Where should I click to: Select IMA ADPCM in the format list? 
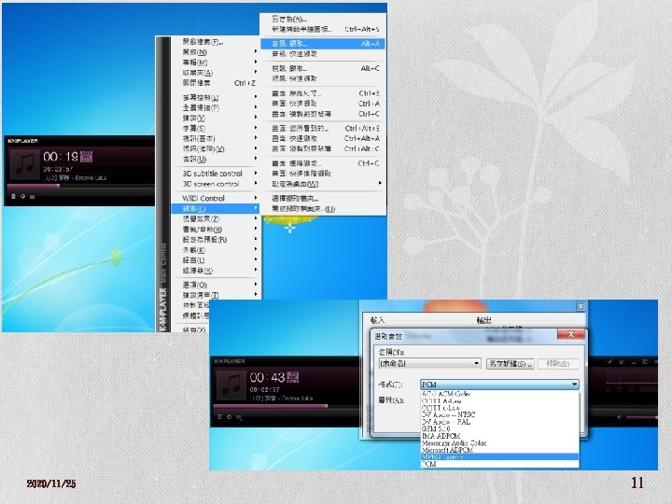coord(499,436)
